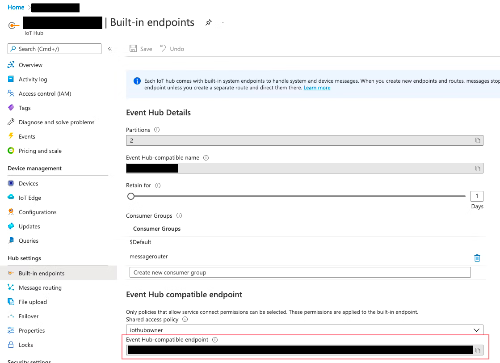Click the Tags icon
The height and width of the screenshot is (363, 500).
click(x=11, y=108)
